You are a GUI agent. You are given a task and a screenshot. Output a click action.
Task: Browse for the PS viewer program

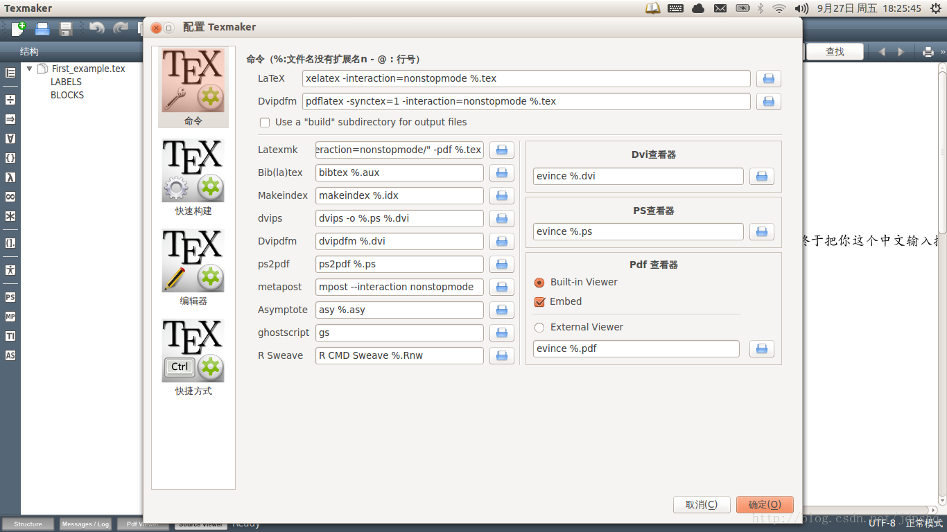[x=762, y=231]
